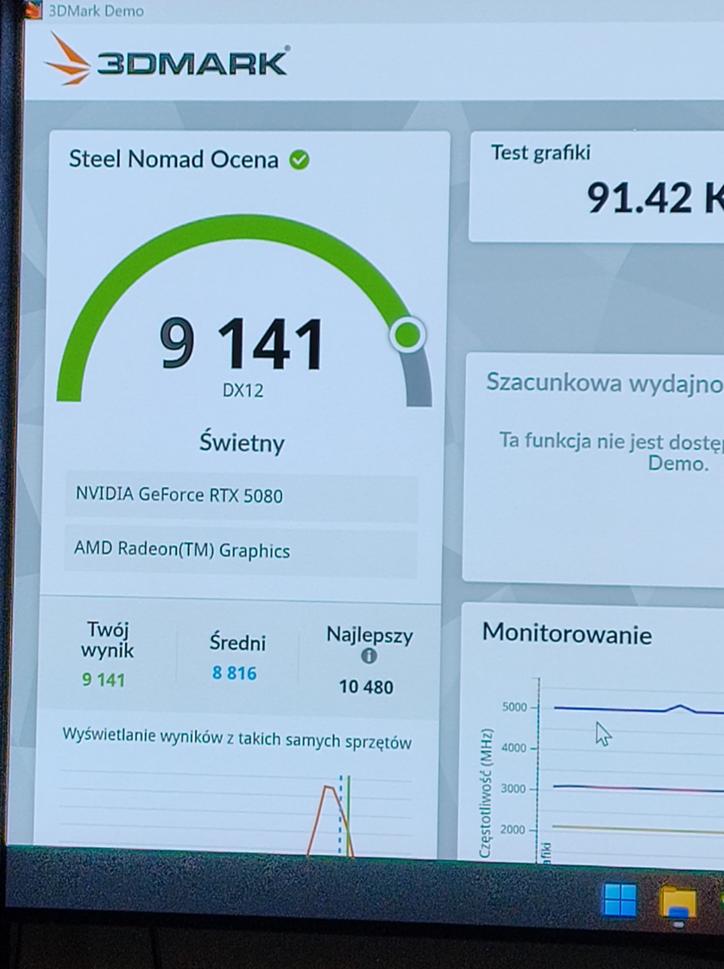The height and width of the screenshot is (969, 724).
Task: Click the orange score distribution curve
Action: tap(331, 820)
